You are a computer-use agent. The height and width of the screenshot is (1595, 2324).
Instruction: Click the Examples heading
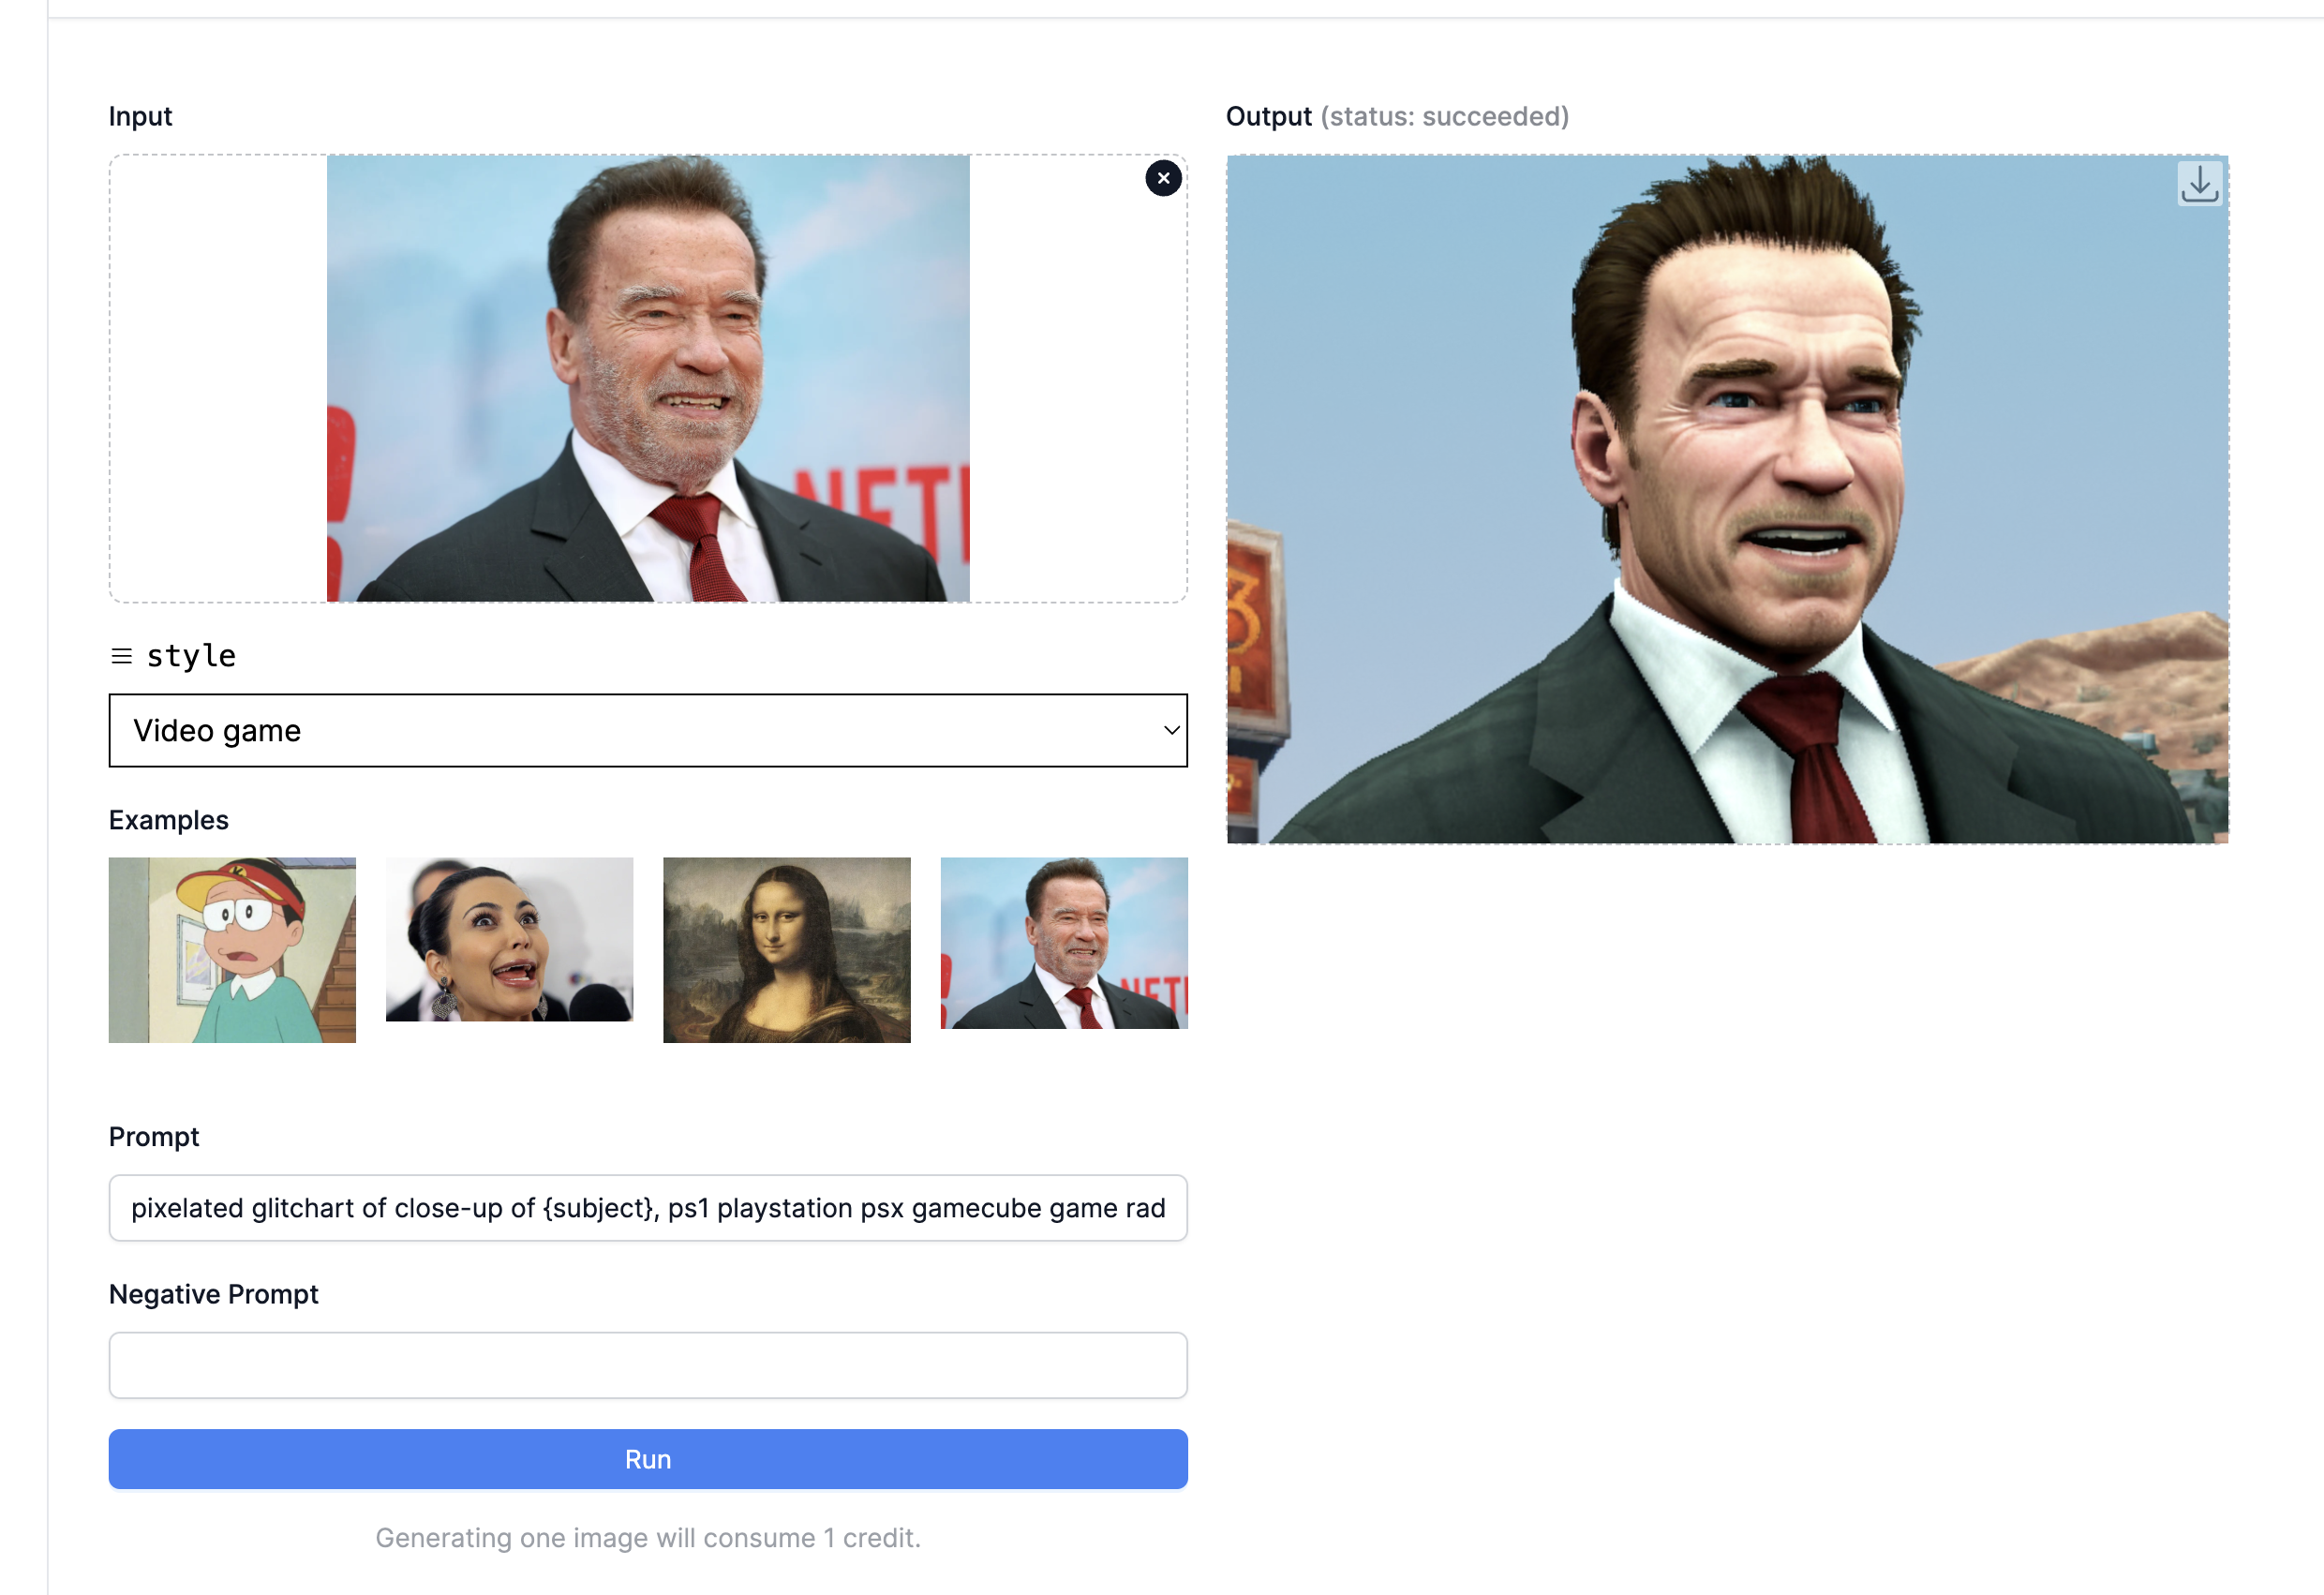tap(169, 820)
